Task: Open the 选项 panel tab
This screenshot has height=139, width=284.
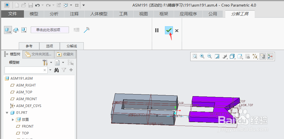Action: [50, 46]
